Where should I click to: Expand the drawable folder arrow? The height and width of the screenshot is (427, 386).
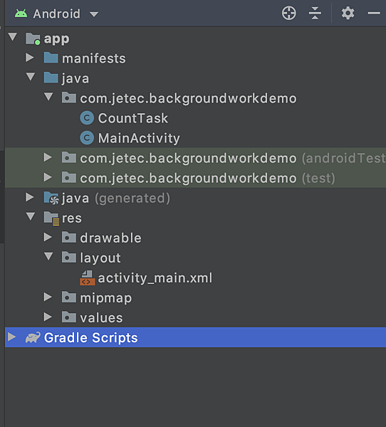point(48,237)
